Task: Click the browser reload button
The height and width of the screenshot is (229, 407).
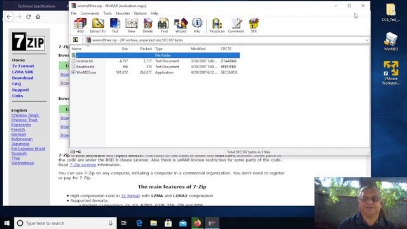Action: pyautogui.click(x=29, y=17)
